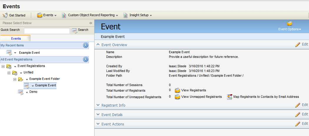The height and width of the screenshot is (136, 309).
Task: Click the Quick Search input field
Action: pos(47,31)
